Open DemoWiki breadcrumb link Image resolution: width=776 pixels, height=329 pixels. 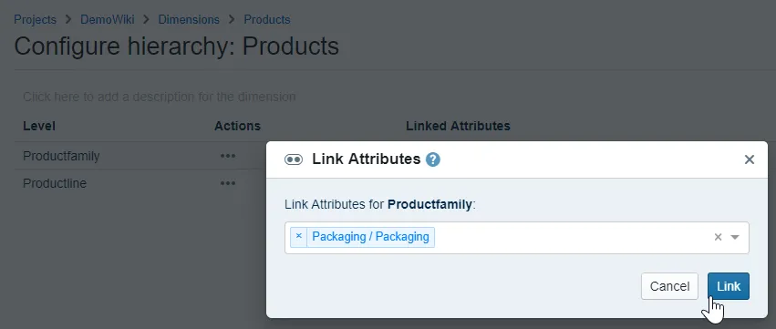pyautogui.click(x=108, y=20)
